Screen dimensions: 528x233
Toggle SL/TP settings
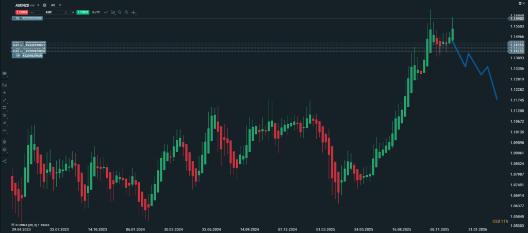[x=96, y=11]
